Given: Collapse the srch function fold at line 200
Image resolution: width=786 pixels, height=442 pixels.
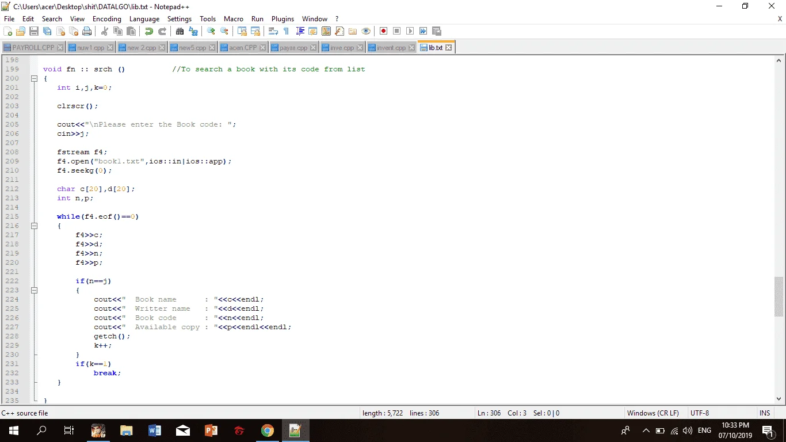Looking at the screenshot, I should pyautogui.click(x=34, y=78).
